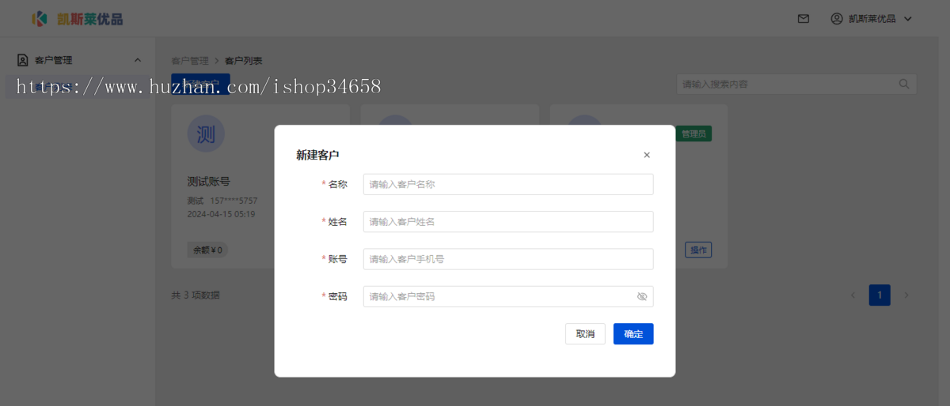Go to the previous page arrow
The height and width of the screenshot is (406, 950).
[853, 295]
